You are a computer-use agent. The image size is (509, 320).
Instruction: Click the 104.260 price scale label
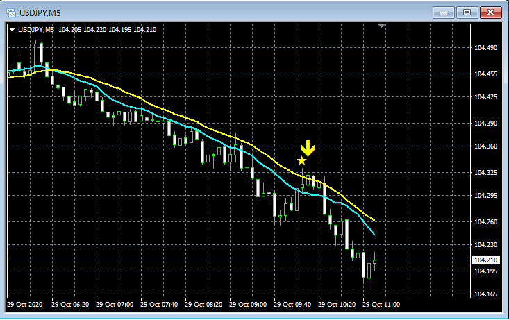485,221
